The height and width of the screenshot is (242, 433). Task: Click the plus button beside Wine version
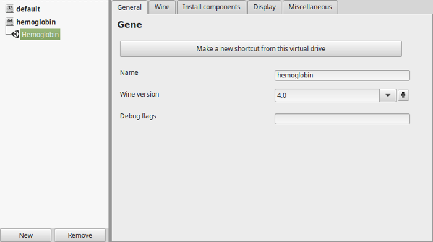tap(403, 95)
